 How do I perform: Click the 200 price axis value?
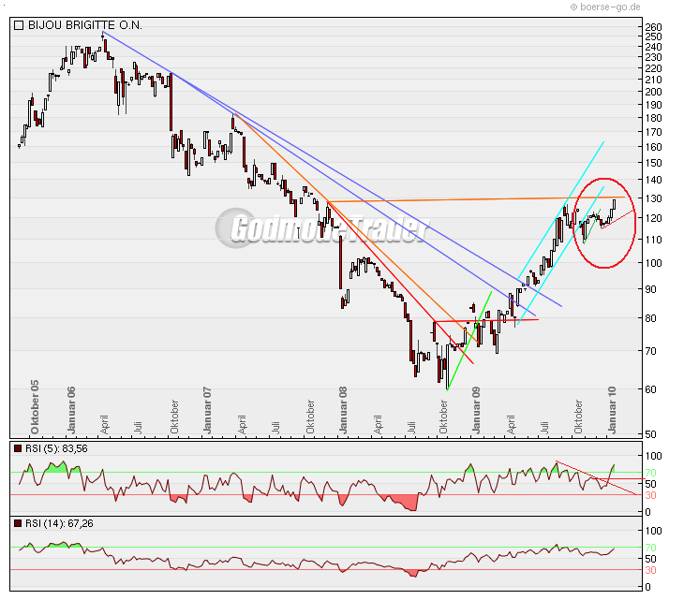click(653, 92)
